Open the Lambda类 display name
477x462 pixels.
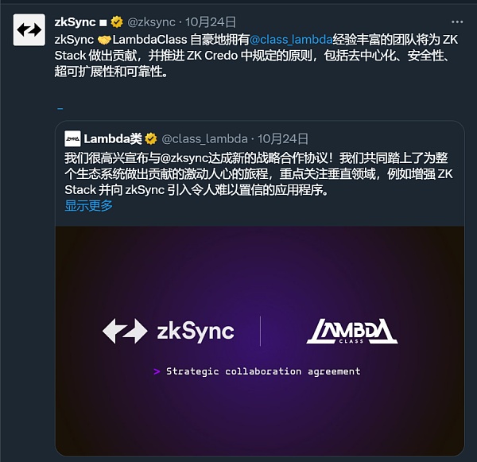[x=113, y=139]
